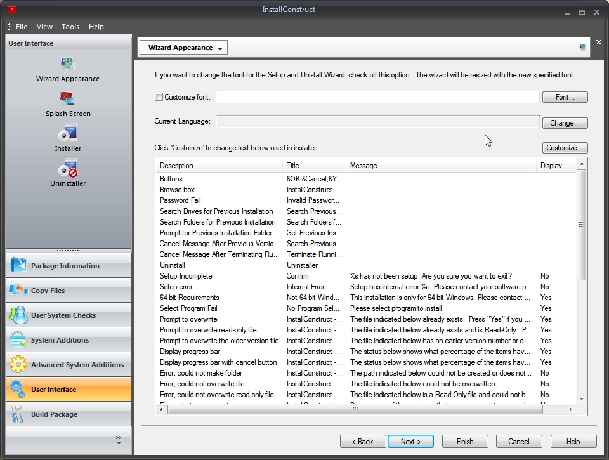Viewport: 609px width, 460px height.
Task: Toggle Display to Yes for Setup Incomplete row
Action: 546,276
